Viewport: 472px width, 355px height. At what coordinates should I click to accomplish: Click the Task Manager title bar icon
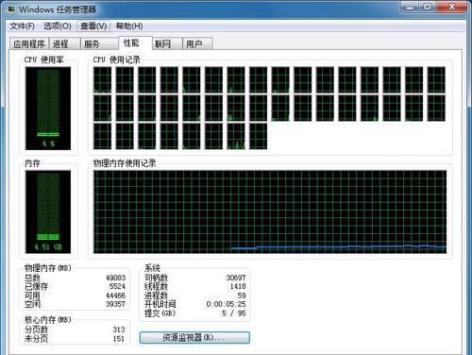point(11,8)
